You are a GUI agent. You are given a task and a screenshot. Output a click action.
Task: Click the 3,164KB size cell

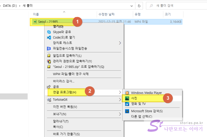pos(176,22)
